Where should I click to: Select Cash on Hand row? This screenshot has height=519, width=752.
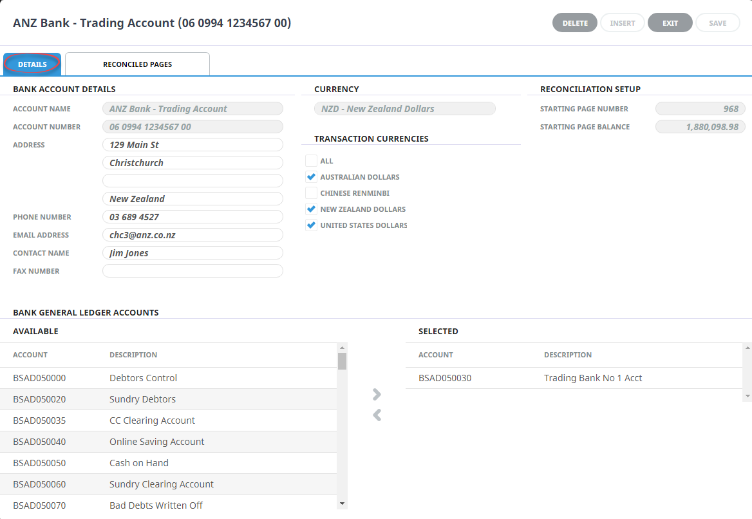168,463
